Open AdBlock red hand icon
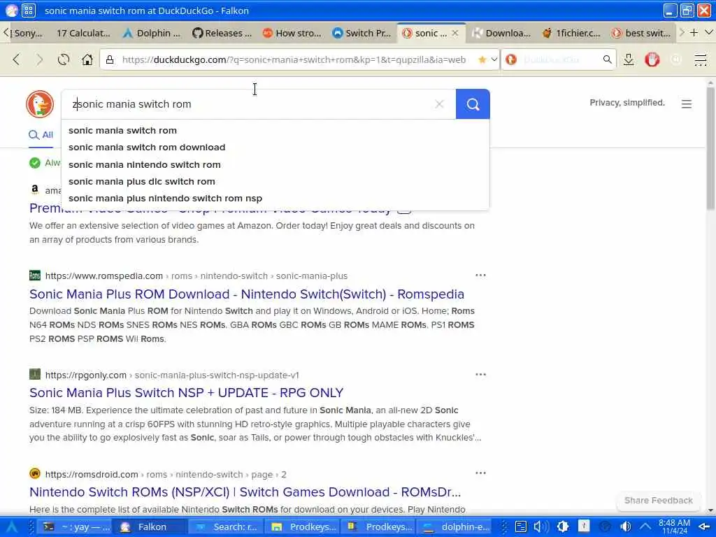 (x=652, y=59)
